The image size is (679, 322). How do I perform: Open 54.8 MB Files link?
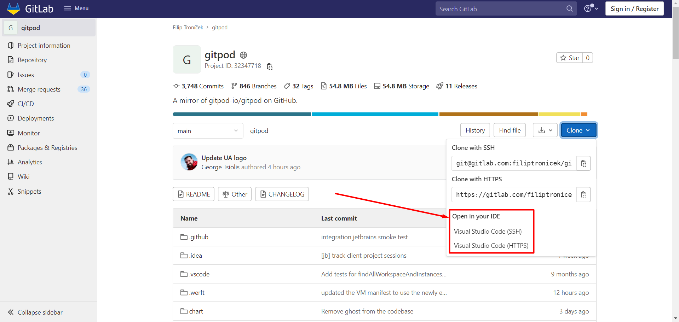344,86
